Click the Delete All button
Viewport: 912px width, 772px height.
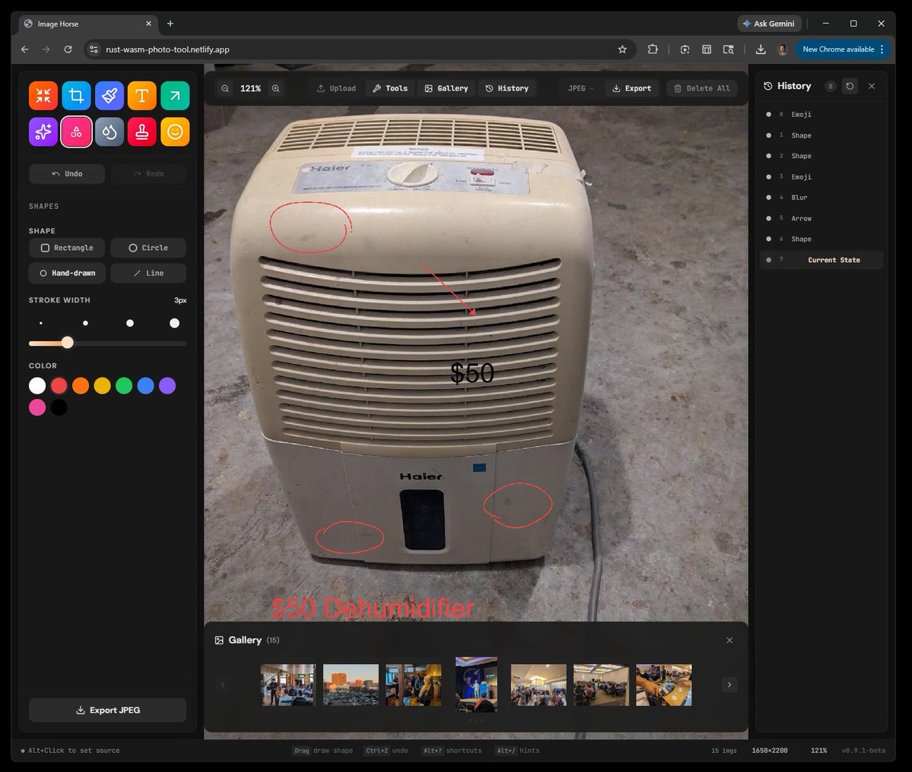pos(702,88)
